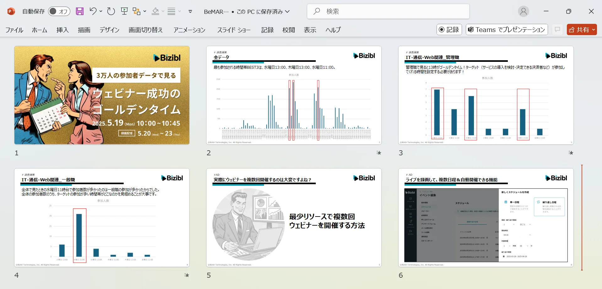Open the ヘルプ (Help) tab
The height and width of the screenshot is (289, 602).
pyautogui.click(x=333, y=30)
